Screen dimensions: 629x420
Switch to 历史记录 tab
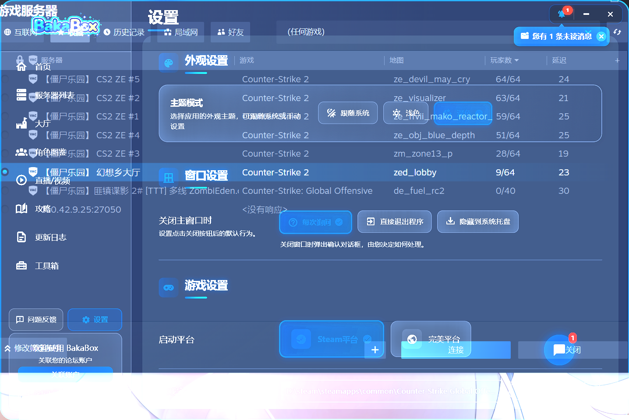[124, 32]
